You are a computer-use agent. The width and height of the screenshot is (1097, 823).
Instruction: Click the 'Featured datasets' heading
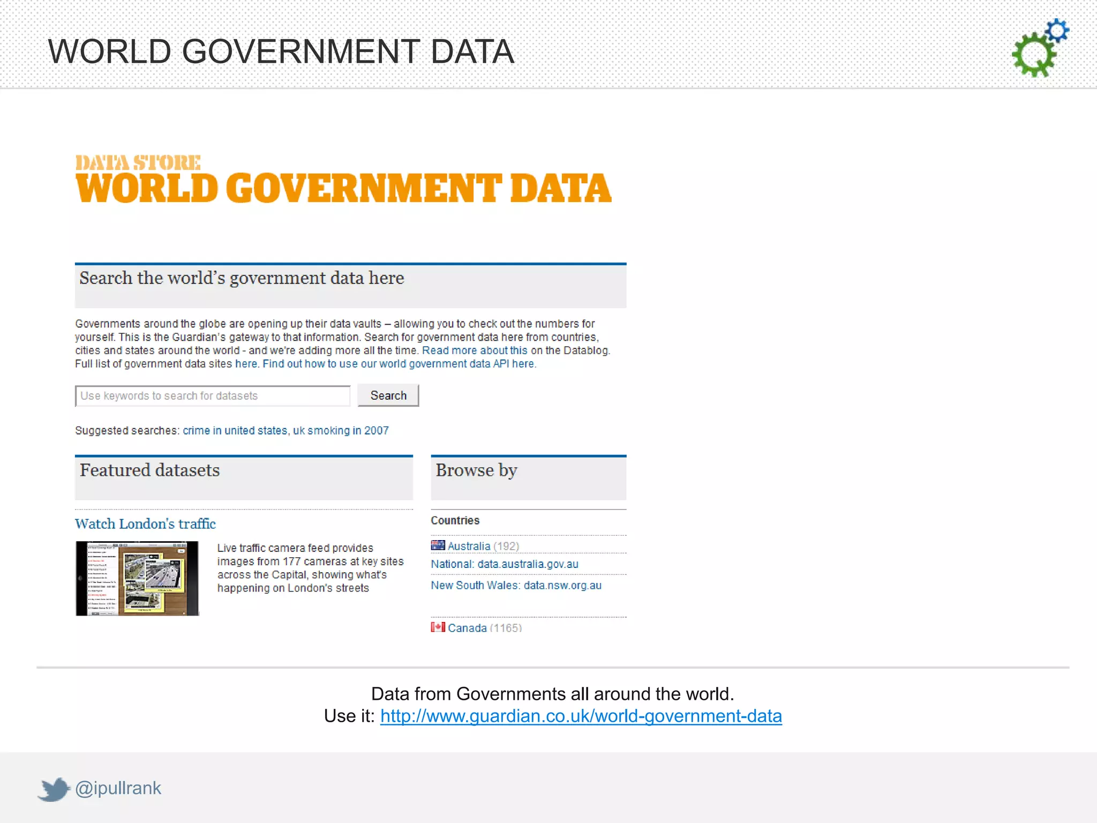point(149,470)
